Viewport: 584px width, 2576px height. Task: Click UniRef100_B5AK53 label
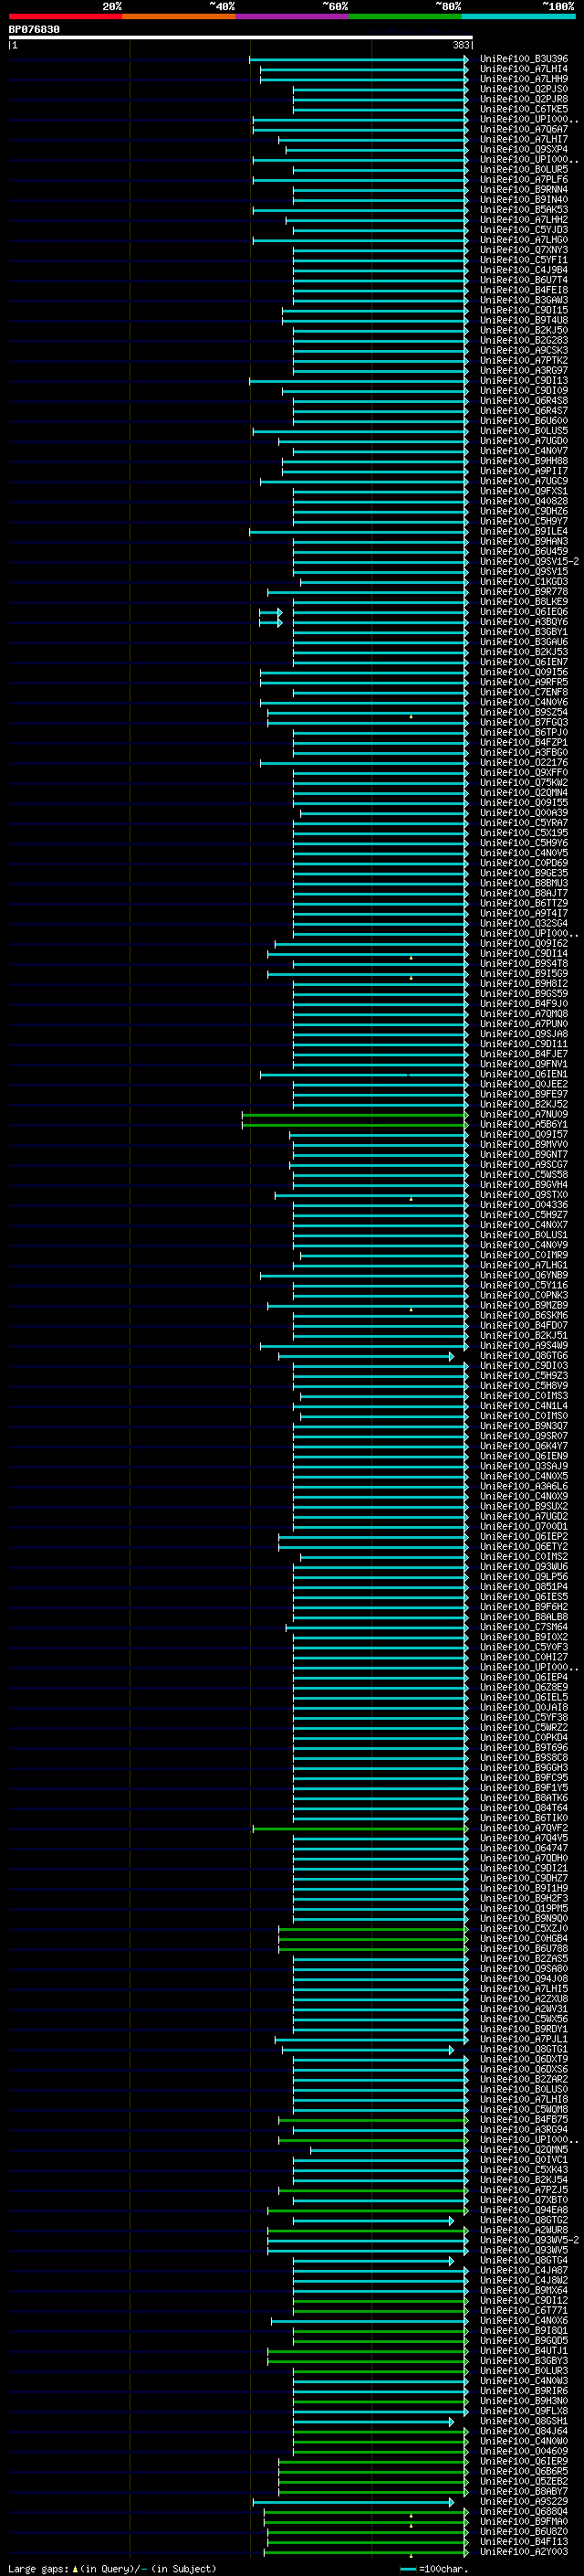click(523, 210)
